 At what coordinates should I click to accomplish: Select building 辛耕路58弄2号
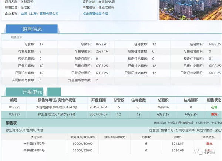[34, 144]
